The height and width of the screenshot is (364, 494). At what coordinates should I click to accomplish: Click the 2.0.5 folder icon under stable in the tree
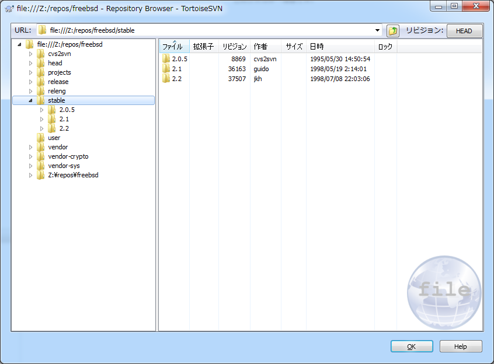52,110
